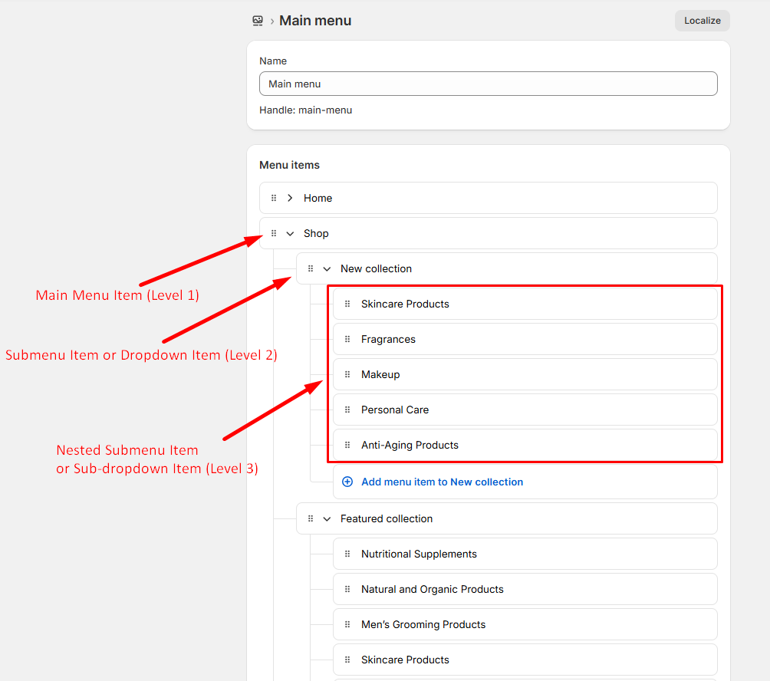This screenshot has height=681, width=770.
Task: Click the drag handle icon for Personal Care
Action: [x=347, y=410]
